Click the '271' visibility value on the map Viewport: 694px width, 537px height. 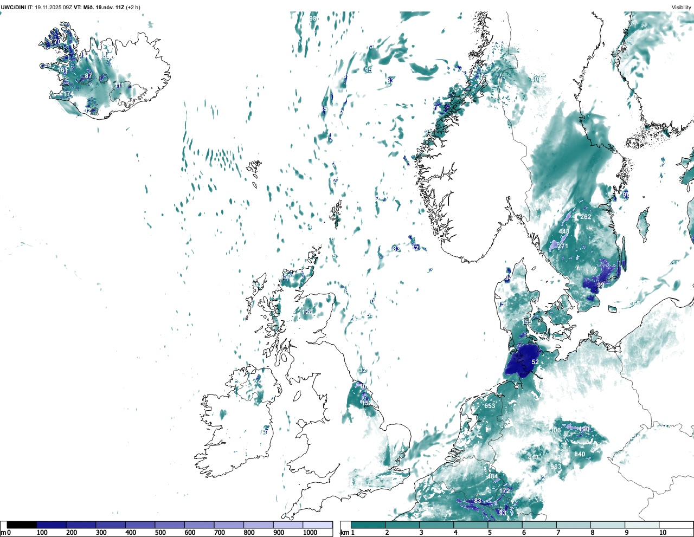point(563,246)
